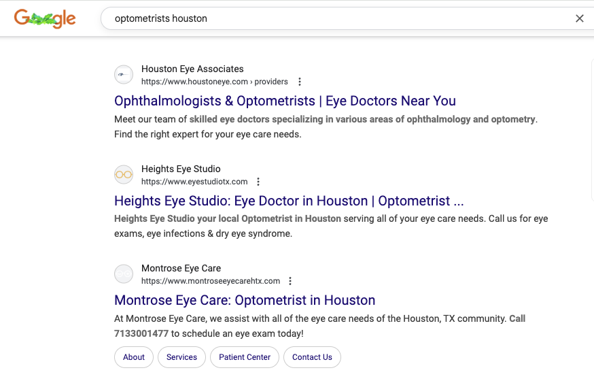Screen dimensions: 594x381
Task: Open the Patient Center sitelink
Action: 245,357
